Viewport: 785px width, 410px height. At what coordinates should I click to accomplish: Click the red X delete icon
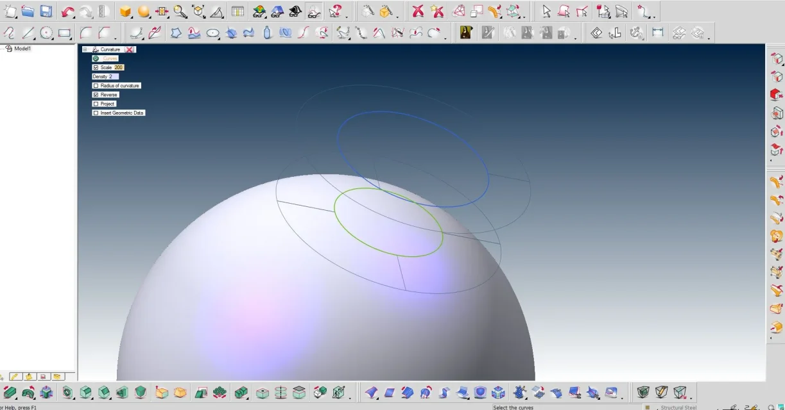[x=418, y=12]
